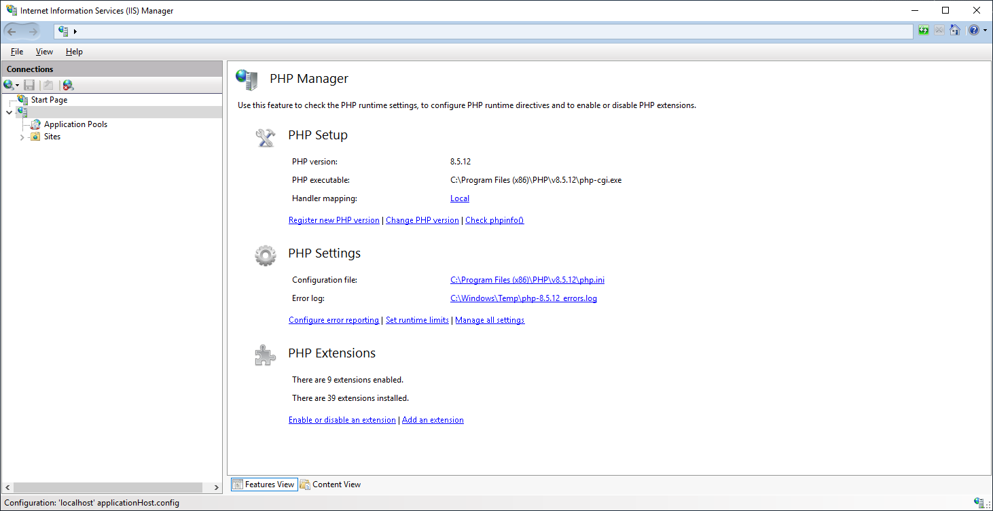993x511 pixels.
Task: Open the Local handler mapping link
Action: (460, 198)
